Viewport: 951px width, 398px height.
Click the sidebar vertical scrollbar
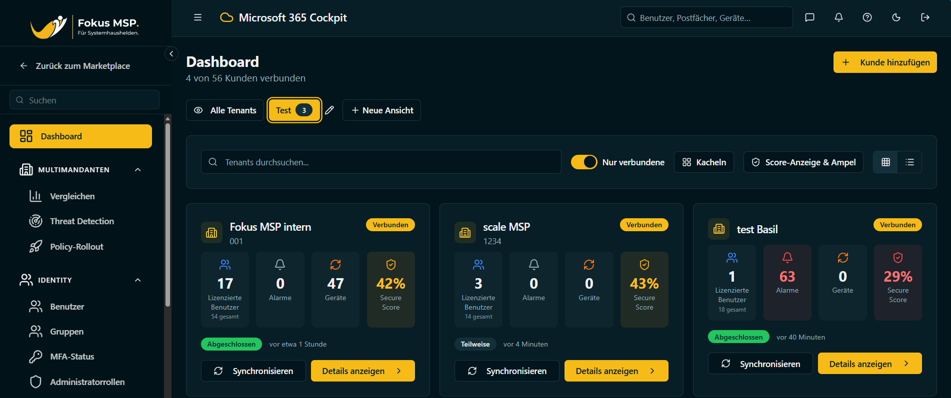tap(168, 215)
